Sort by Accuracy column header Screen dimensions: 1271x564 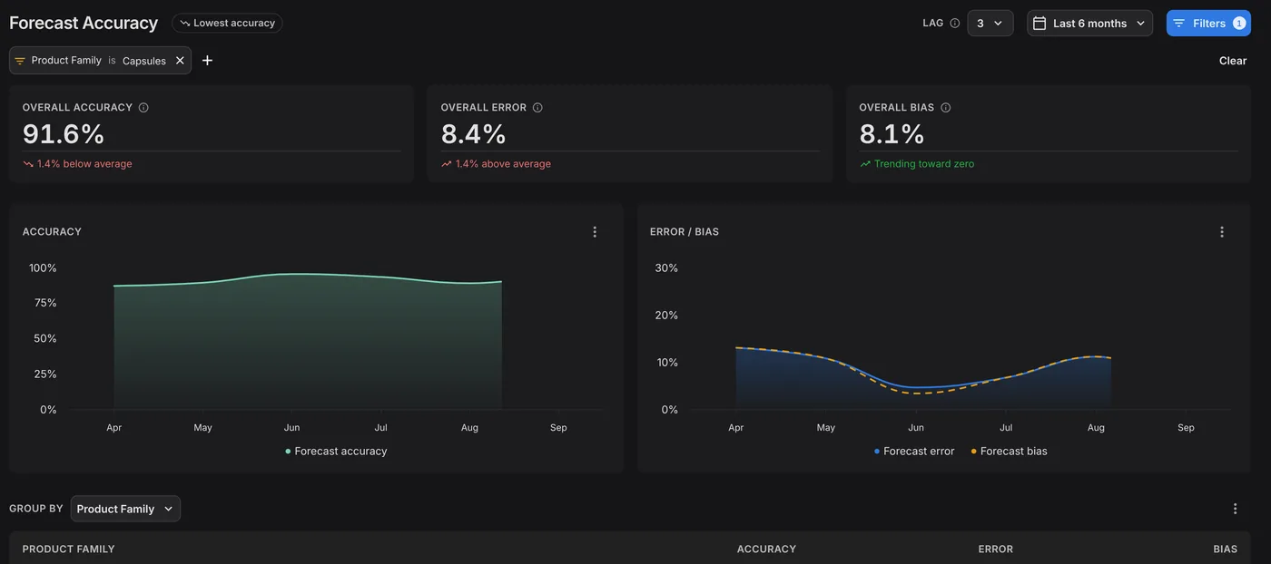(x=766, y=549)
